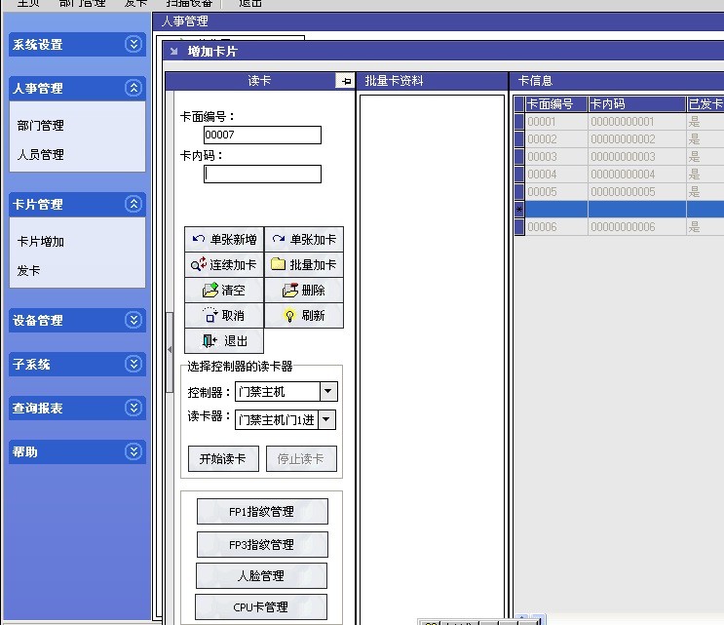Open 部门管理 in the sidebar
The width and height of the screenshot is (724, 625).
[x=40, y=125]
